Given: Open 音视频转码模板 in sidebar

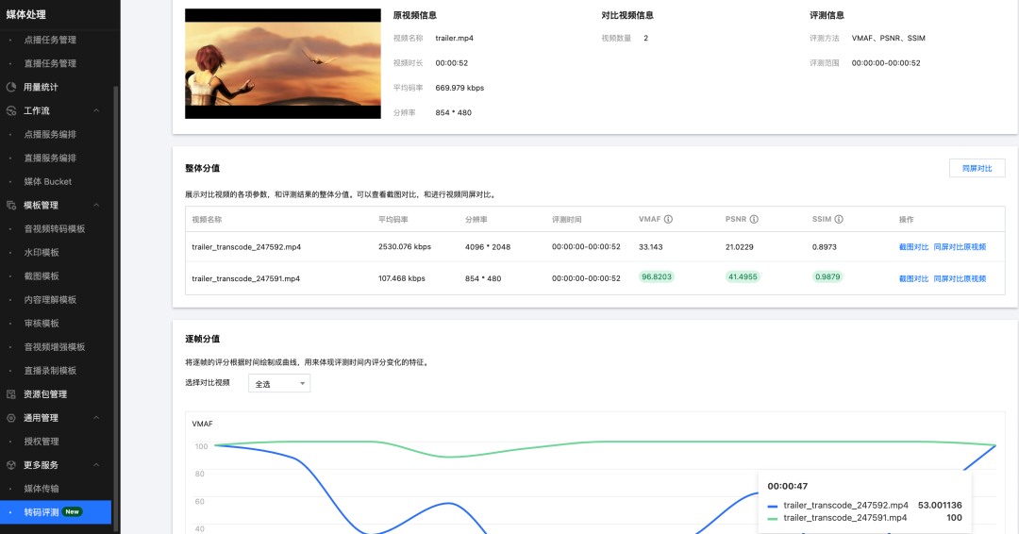Looking at the screenshot, I should 55,228.
